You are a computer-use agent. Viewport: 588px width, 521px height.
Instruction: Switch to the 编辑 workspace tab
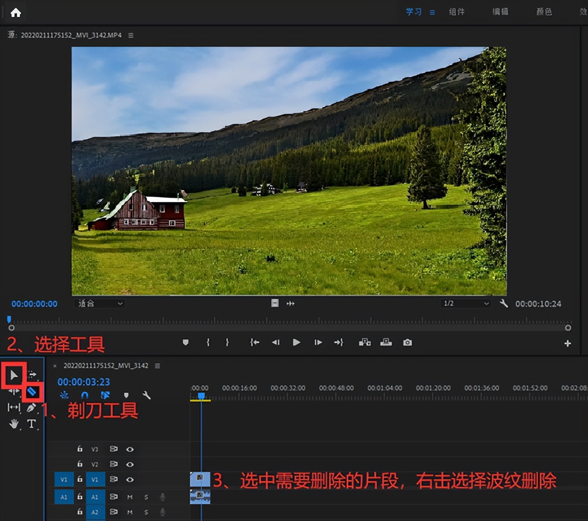(500, 12)
